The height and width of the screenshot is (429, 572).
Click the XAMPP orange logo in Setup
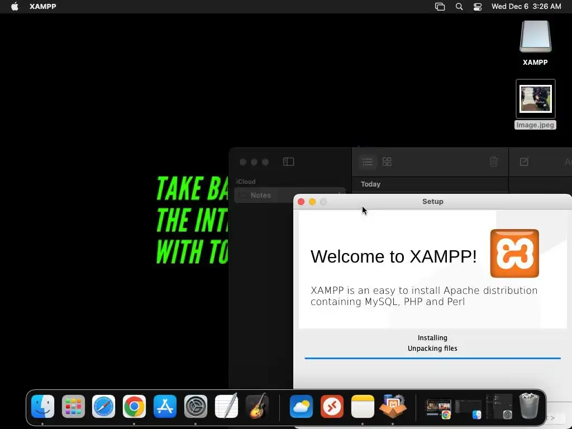click(514, 254)
